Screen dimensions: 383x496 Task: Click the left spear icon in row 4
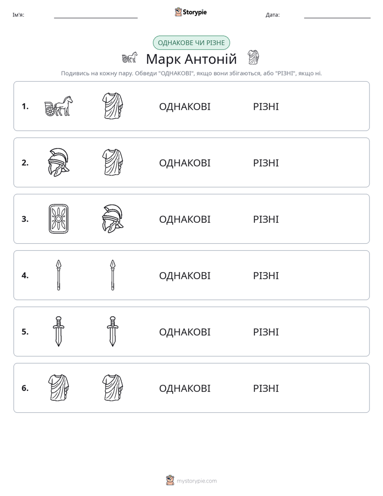click(x=58, y=275)
